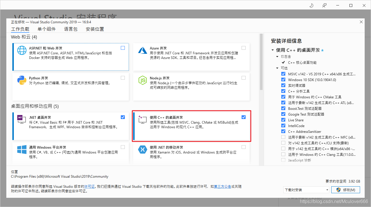This screenshot has height=207, width=371.
Task: Uncheck 使用 C++ 的桌面开发 workload
Action: click(x=244, y=117)
